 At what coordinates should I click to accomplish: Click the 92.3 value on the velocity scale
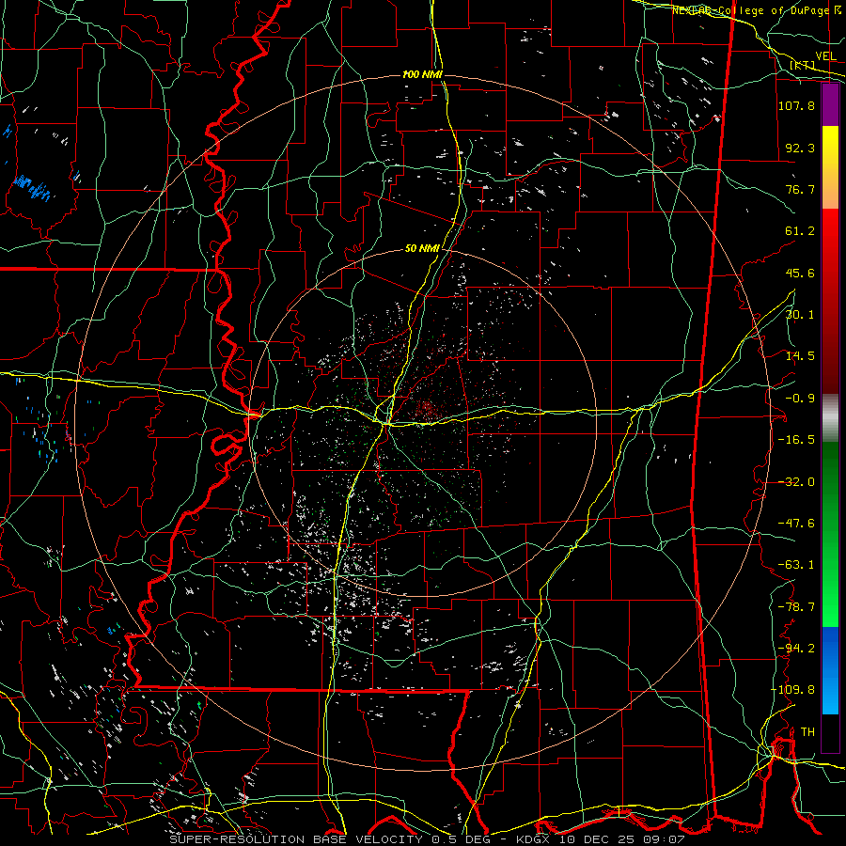coord(800,148)
